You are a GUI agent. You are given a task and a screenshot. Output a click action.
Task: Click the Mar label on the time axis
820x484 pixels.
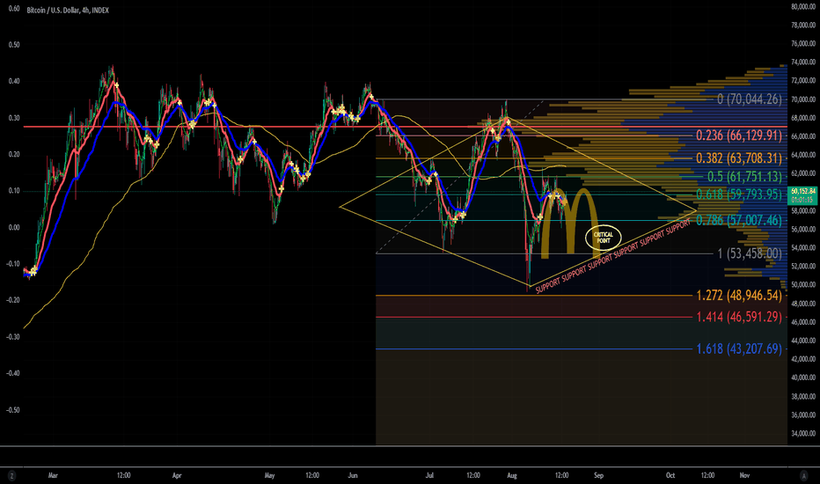tap(53, 475)
